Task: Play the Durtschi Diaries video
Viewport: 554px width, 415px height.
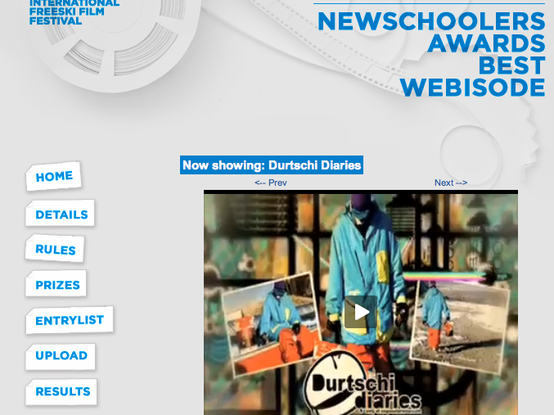Action: pos(361,312)
